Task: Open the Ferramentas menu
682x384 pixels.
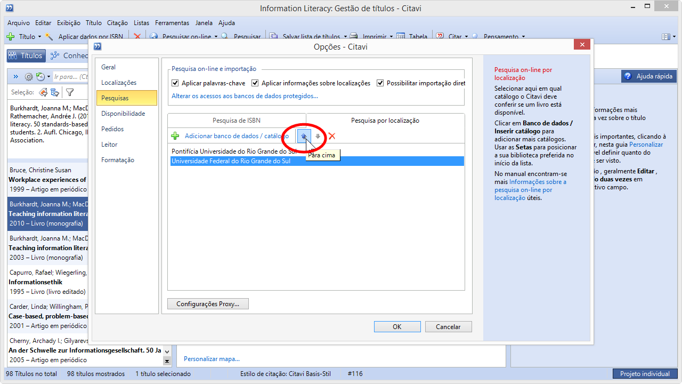Action: pos(172,23)
